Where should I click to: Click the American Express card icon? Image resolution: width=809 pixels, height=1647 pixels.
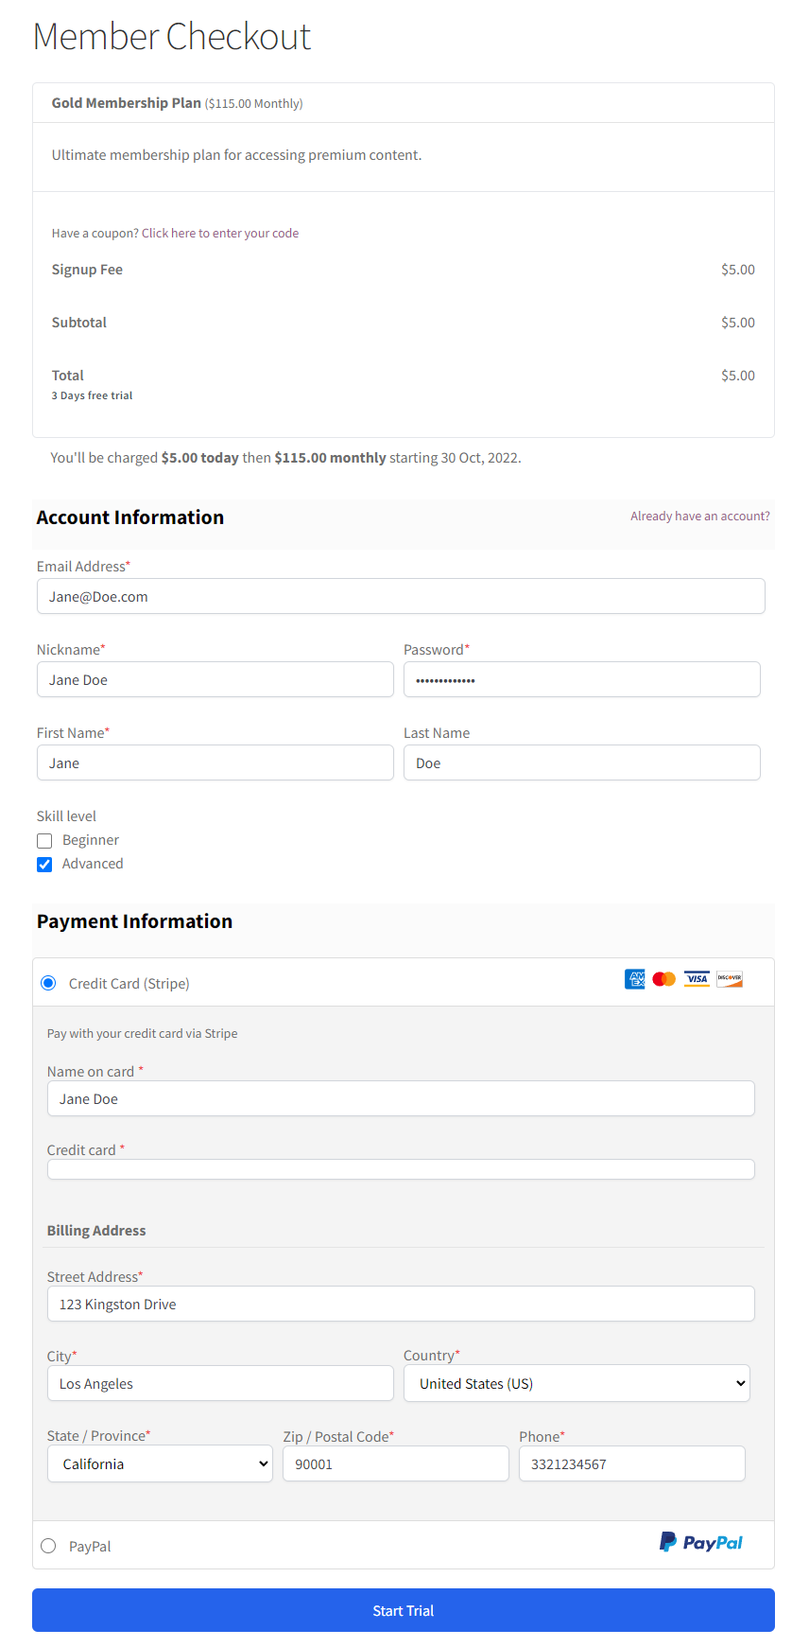coord(635,979)
